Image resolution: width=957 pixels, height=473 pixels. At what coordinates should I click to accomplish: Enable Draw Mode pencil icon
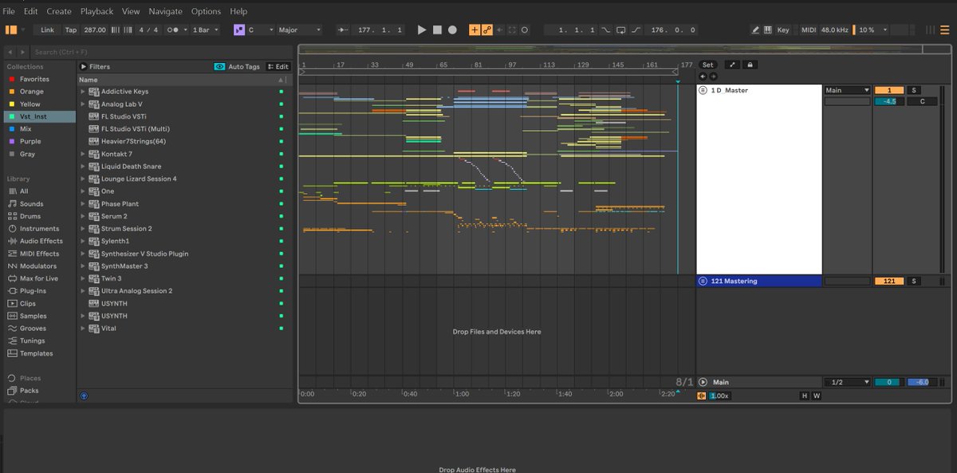[756, 30]
